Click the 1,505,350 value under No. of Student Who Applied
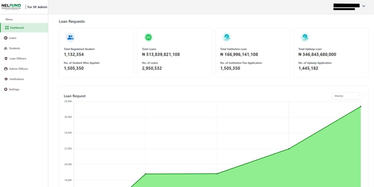 pyautogui.click(x=74, y=68)
